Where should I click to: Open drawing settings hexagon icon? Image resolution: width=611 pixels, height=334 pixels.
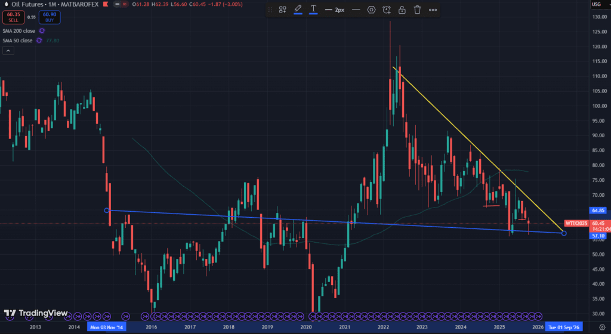coord(371,10)
